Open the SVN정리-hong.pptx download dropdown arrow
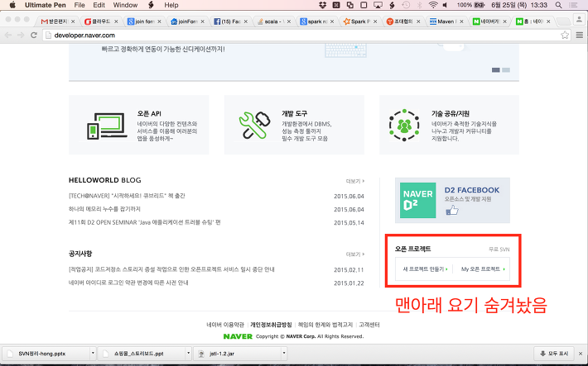588x366 pixels. point(93,354)
